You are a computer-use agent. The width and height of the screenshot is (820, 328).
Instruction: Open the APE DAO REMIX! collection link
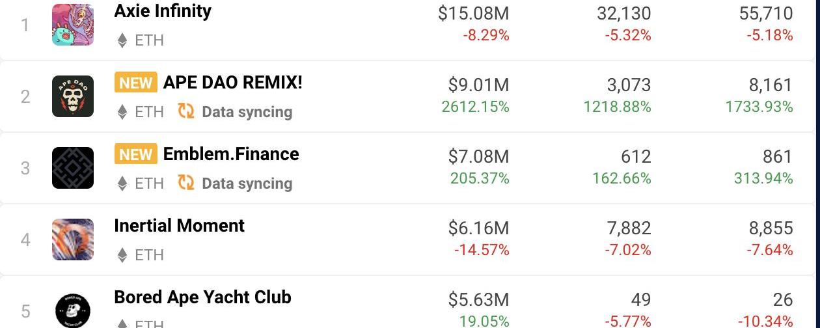point(233,83)
